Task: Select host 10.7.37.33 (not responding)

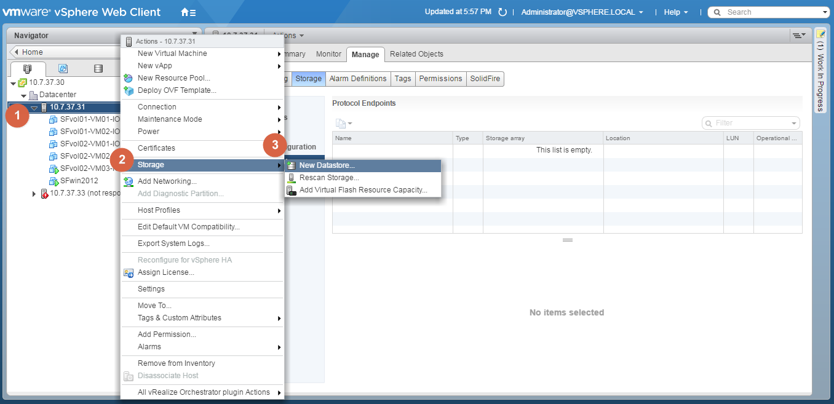Action: click(85, 193)
